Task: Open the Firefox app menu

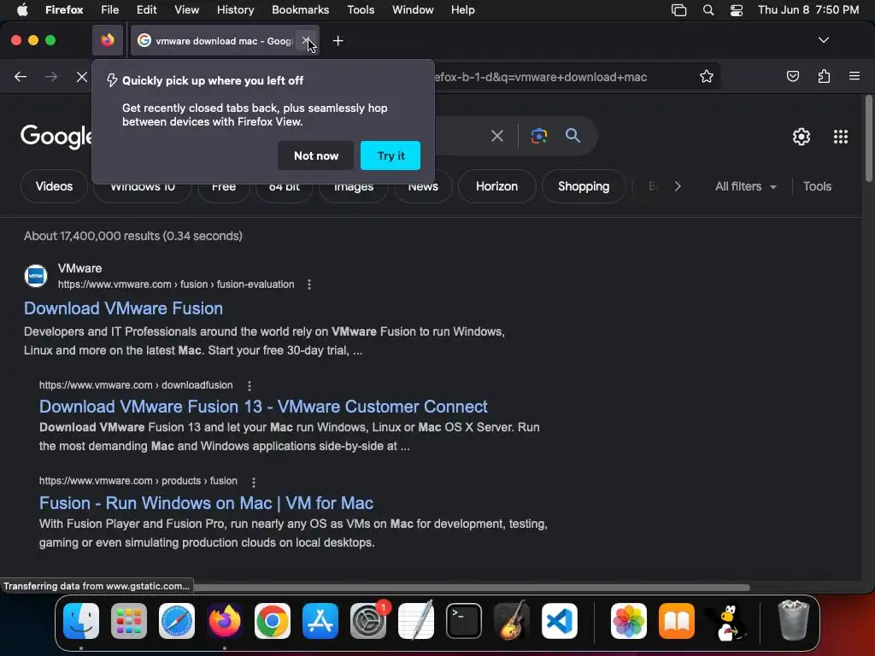Action: pos(64,9)
